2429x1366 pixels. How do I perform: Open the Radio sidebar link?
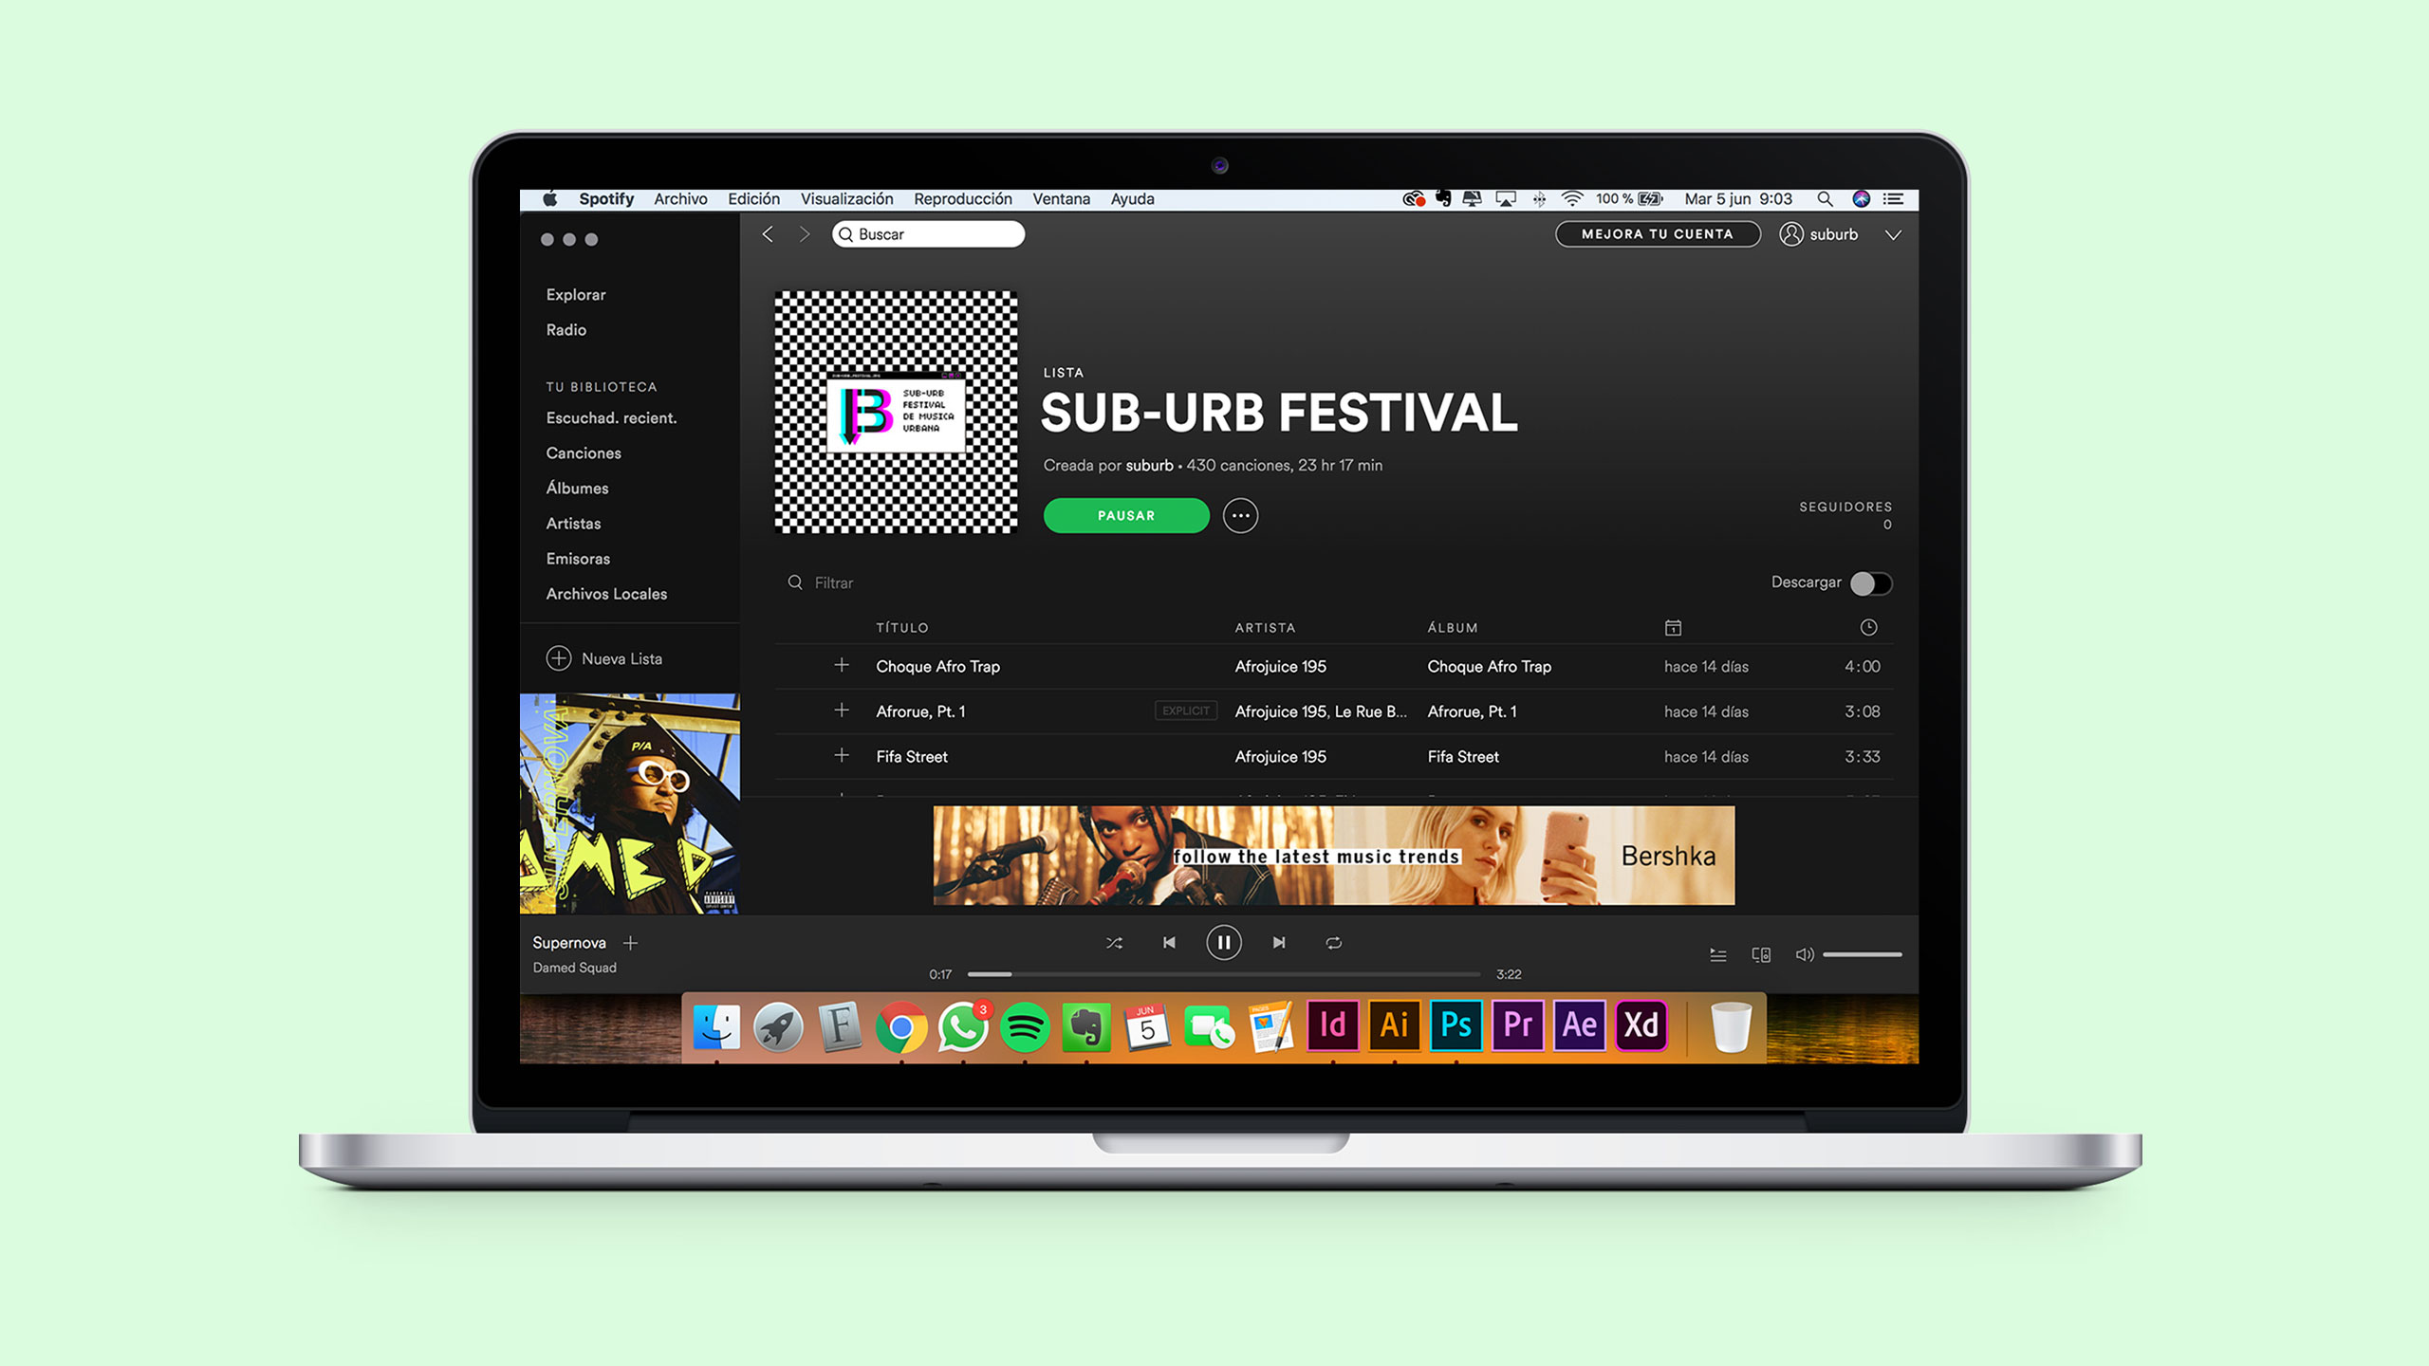(566, 330)
